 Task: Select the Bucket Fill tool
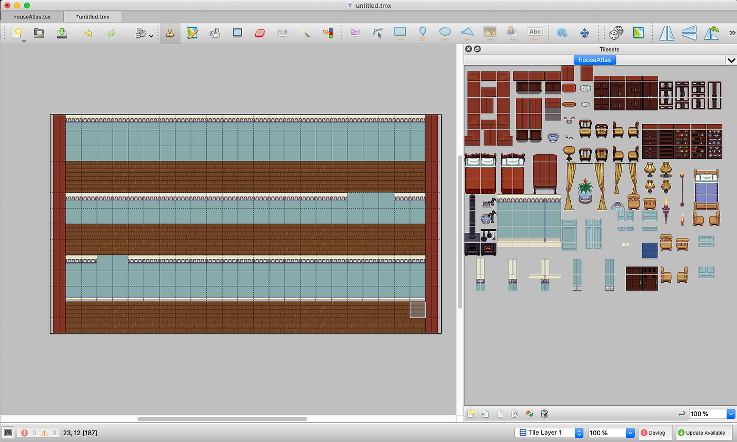215,33
